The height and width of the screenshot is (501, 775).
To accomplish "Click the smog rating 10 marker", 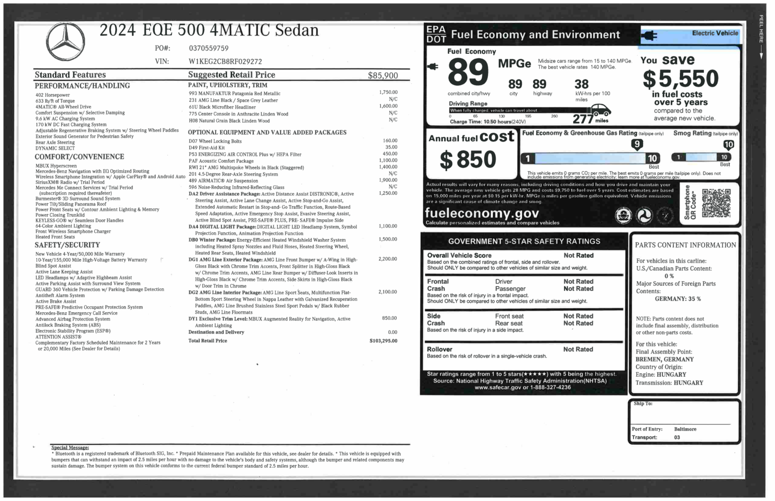I will pyautogui.click(x=728, y=145).
